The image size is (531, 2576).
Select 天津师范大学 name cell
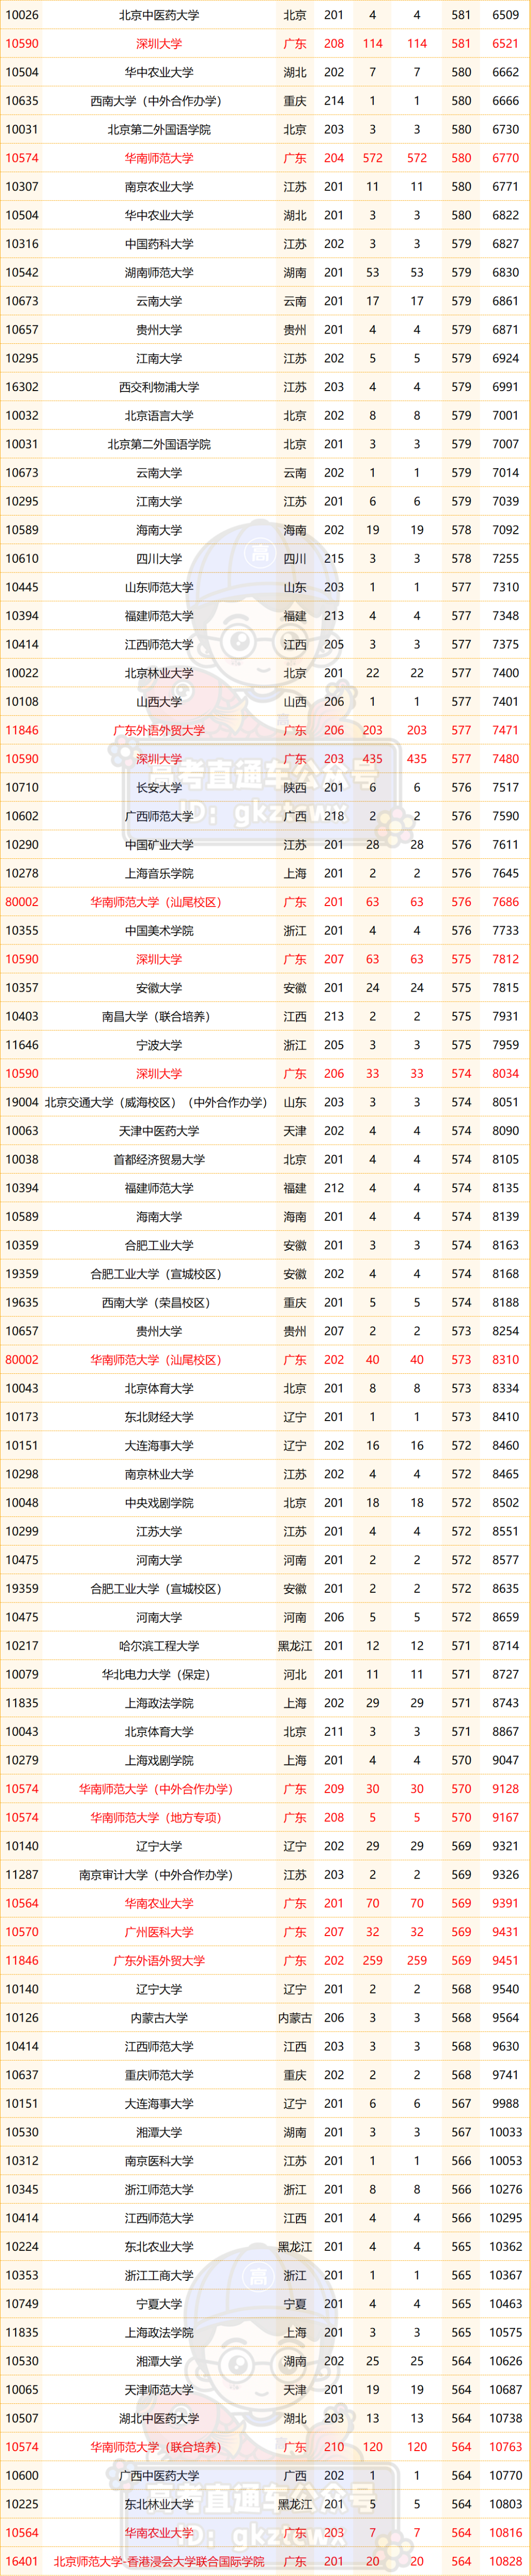159,2391
